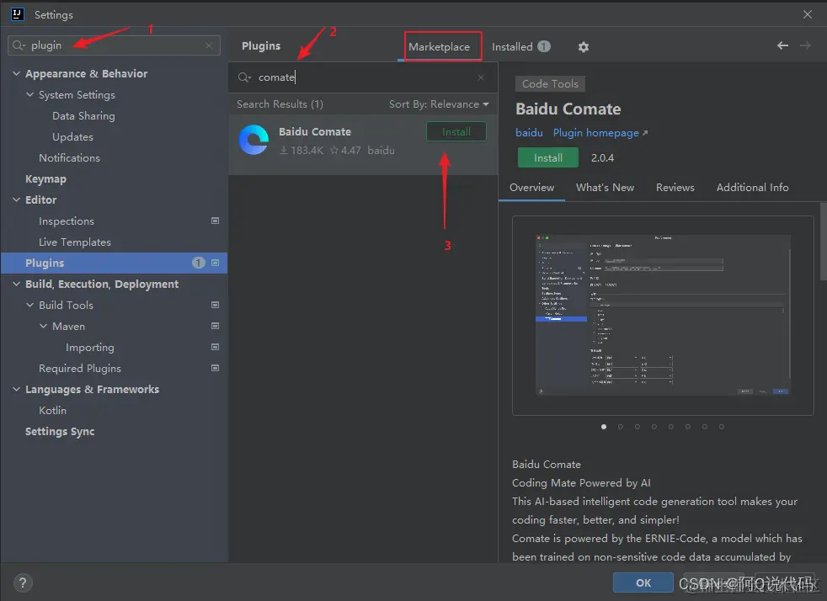Select the eighth screenshot carousel dot

coord(722,427)
